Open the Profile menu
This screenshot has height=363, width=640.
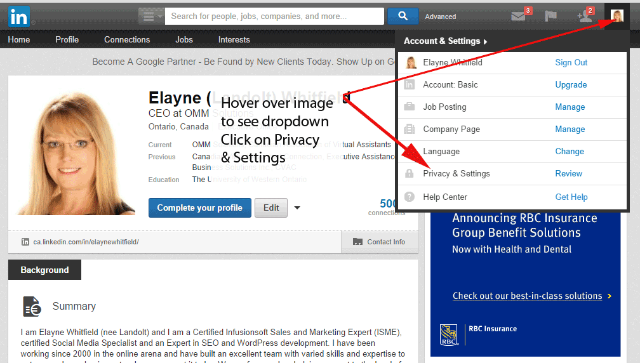[x=67, y=39]
